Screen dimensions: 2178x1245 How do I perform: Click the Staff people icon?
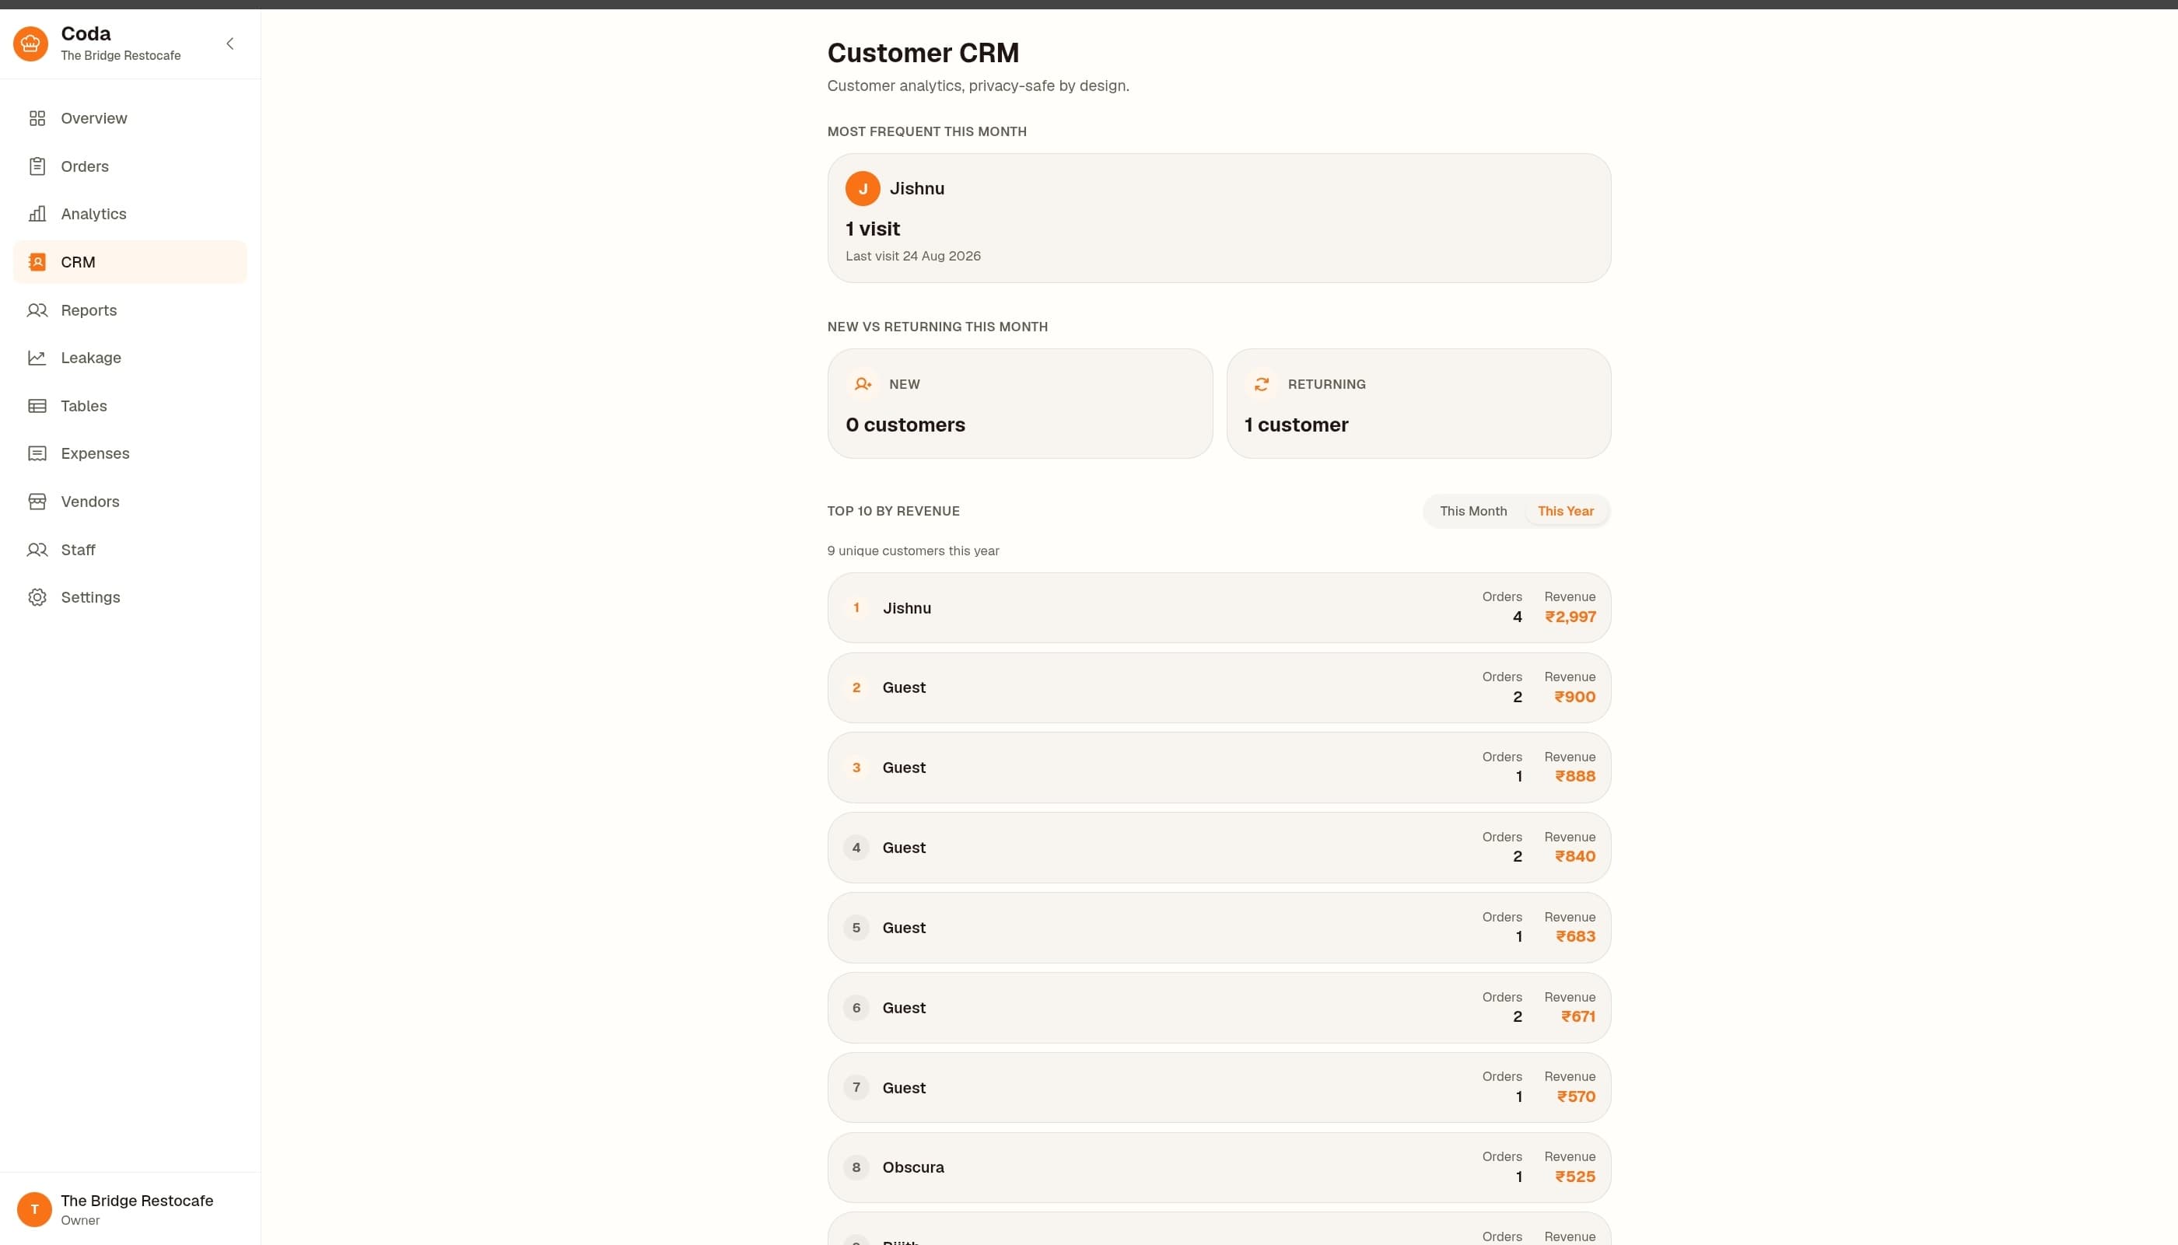(x=37, y=549)
